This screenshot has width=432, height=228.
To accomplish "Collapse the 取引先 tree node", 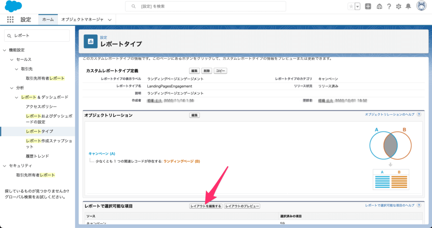I will pyautogui.click(x=16, y=69).
